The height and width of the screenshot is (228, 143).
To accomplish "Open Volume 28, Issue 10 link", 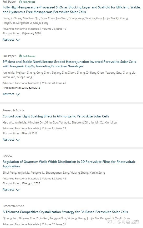I will [54, 29].
